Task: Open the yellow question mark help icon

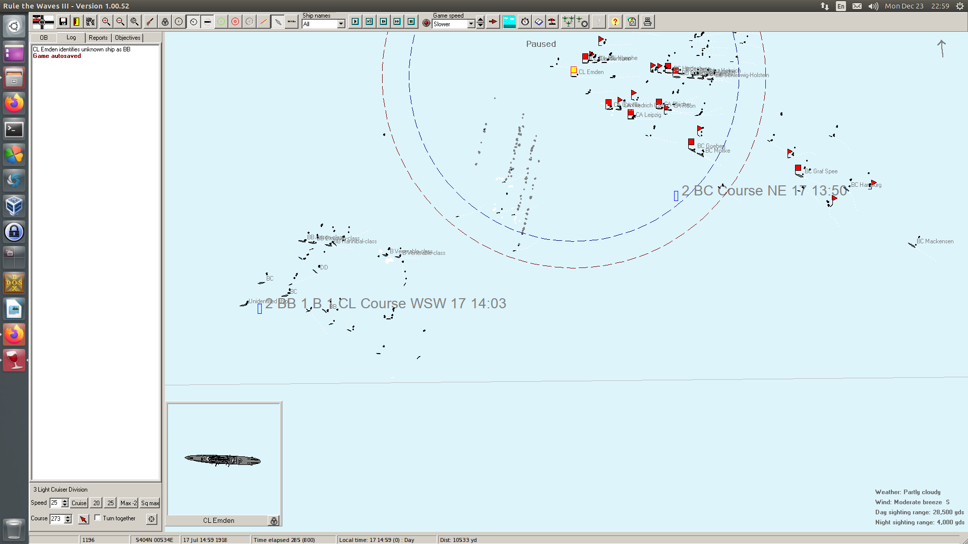Action: [615, 22]
